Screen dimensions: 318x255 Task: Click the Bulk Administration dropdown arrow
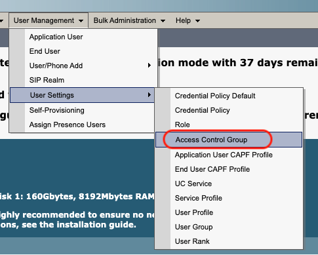163,21
